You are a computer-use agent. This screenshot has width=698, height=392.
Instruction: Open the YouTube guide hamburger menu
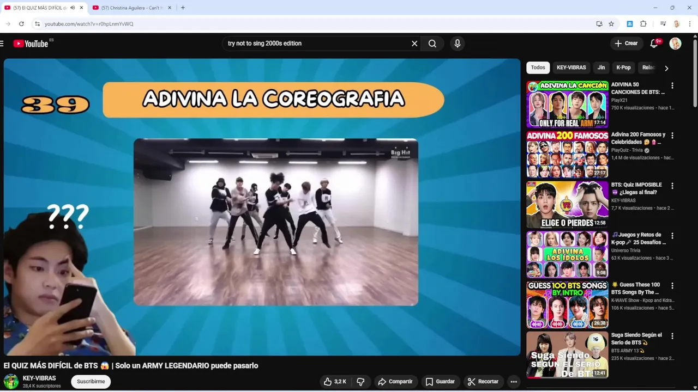pyautogui.click(x=2, y=44)
